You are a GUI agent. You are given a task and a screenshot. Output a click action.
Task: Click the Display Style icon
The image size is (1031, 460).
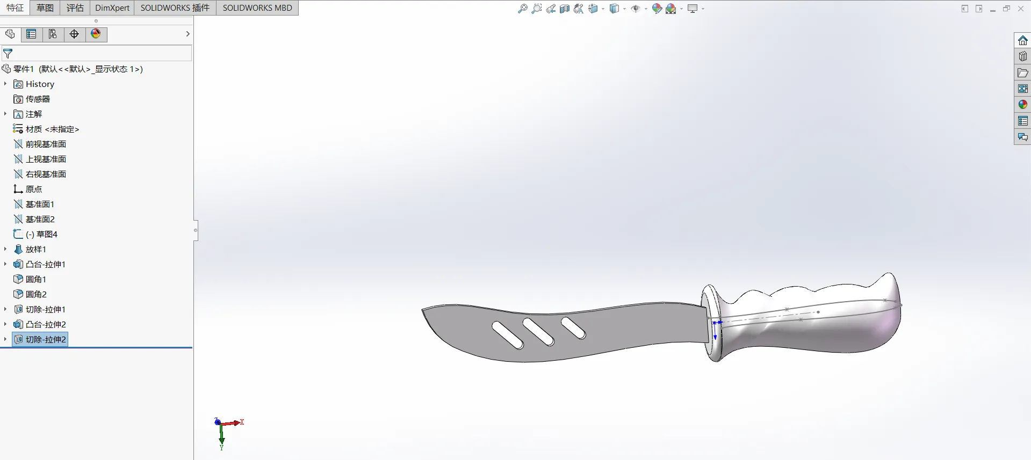coord(614,9)
